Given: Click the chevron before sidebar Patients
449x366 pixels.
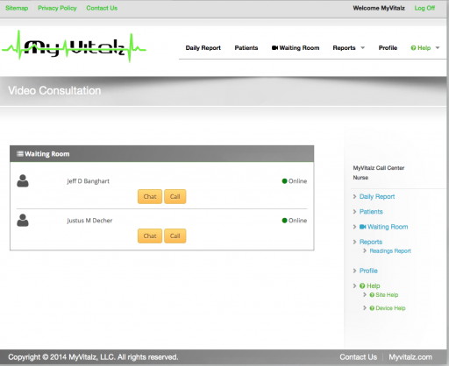Looking at the screenshot, I should pos(354,212).
